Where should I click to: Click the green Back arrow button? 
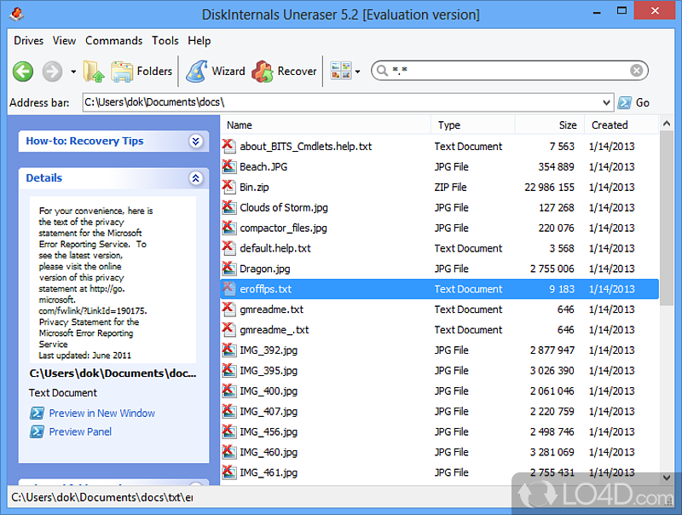coord(23,72)
